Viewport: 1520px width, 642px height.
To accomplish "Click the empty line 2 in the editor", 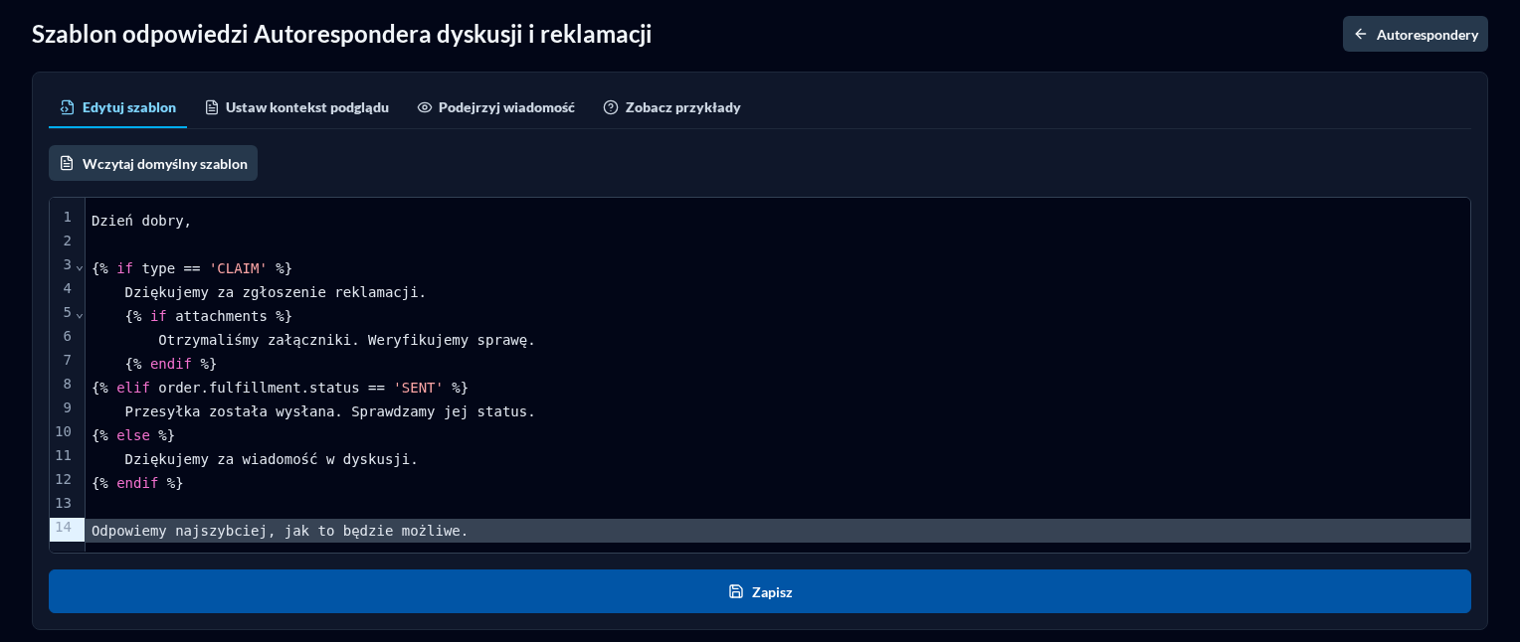I will [778, 244].
